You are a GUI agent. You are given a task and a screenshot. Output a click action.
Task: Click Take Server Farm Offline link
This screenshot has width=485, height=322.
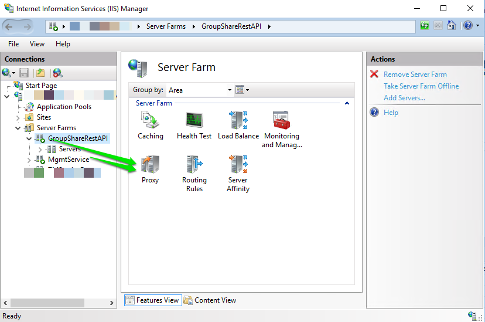(421, 86)
